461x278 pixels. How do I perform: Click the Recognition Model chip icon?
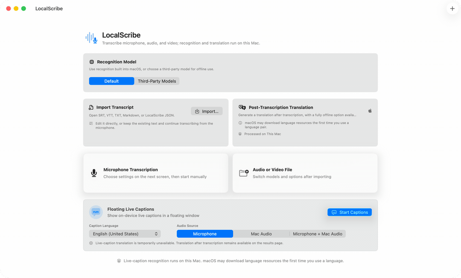click(92, 62)
